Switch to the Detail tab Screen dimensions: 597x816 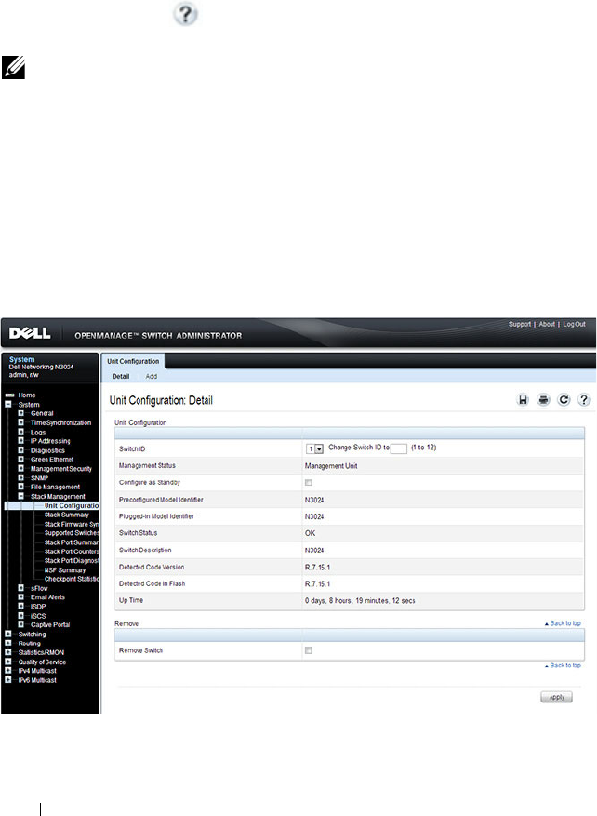point(121,376)
